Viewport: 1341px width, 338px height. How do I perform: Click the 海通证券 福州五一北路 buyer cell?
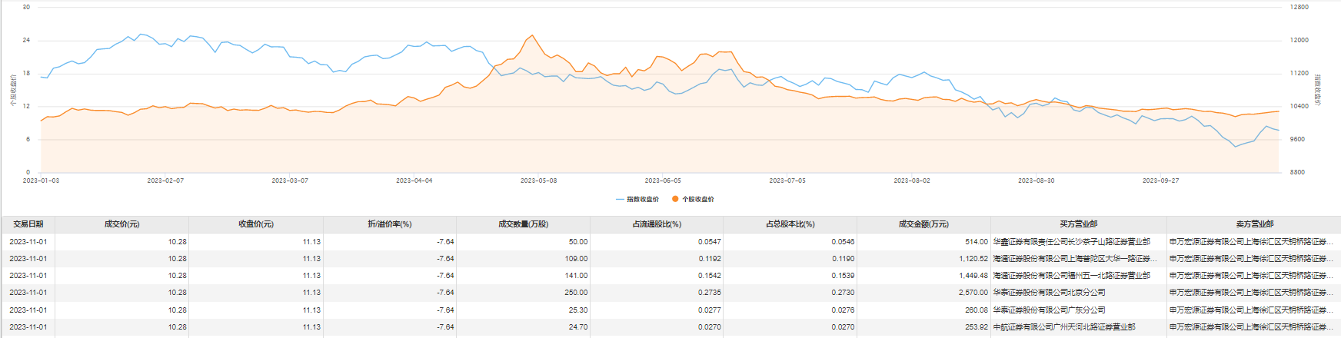(1071, 276)
